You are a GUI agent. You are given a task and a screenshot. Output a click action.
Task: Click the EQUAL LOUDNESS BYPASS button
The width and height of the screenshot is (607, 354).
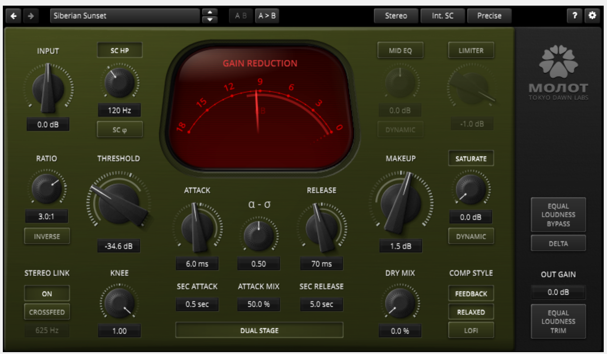tap(558, 215)
